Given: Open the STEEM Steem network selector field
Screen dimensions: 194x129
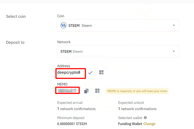Looking at the screenshot, I should click(x=118, y=51).
